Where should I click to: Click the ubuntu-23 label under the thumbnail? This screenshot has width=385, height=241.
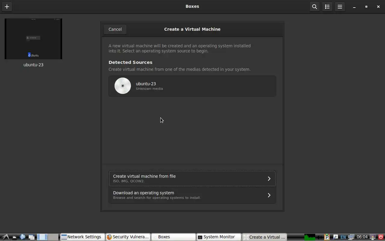click(x=33, y=65)
